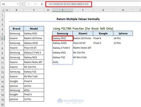
Task: Select 'Galaxy F22' in column E
Action: (62, 57)
